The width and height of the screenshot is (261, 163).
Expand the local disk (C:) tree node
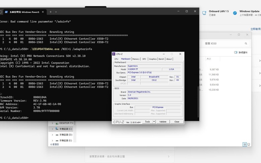point(53,129)
